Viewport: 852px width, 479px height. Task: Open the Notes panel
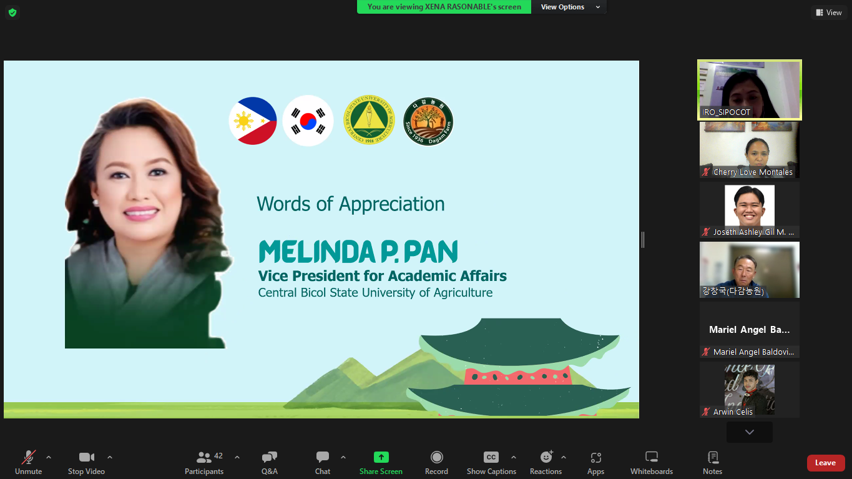(x=712, y=463)
